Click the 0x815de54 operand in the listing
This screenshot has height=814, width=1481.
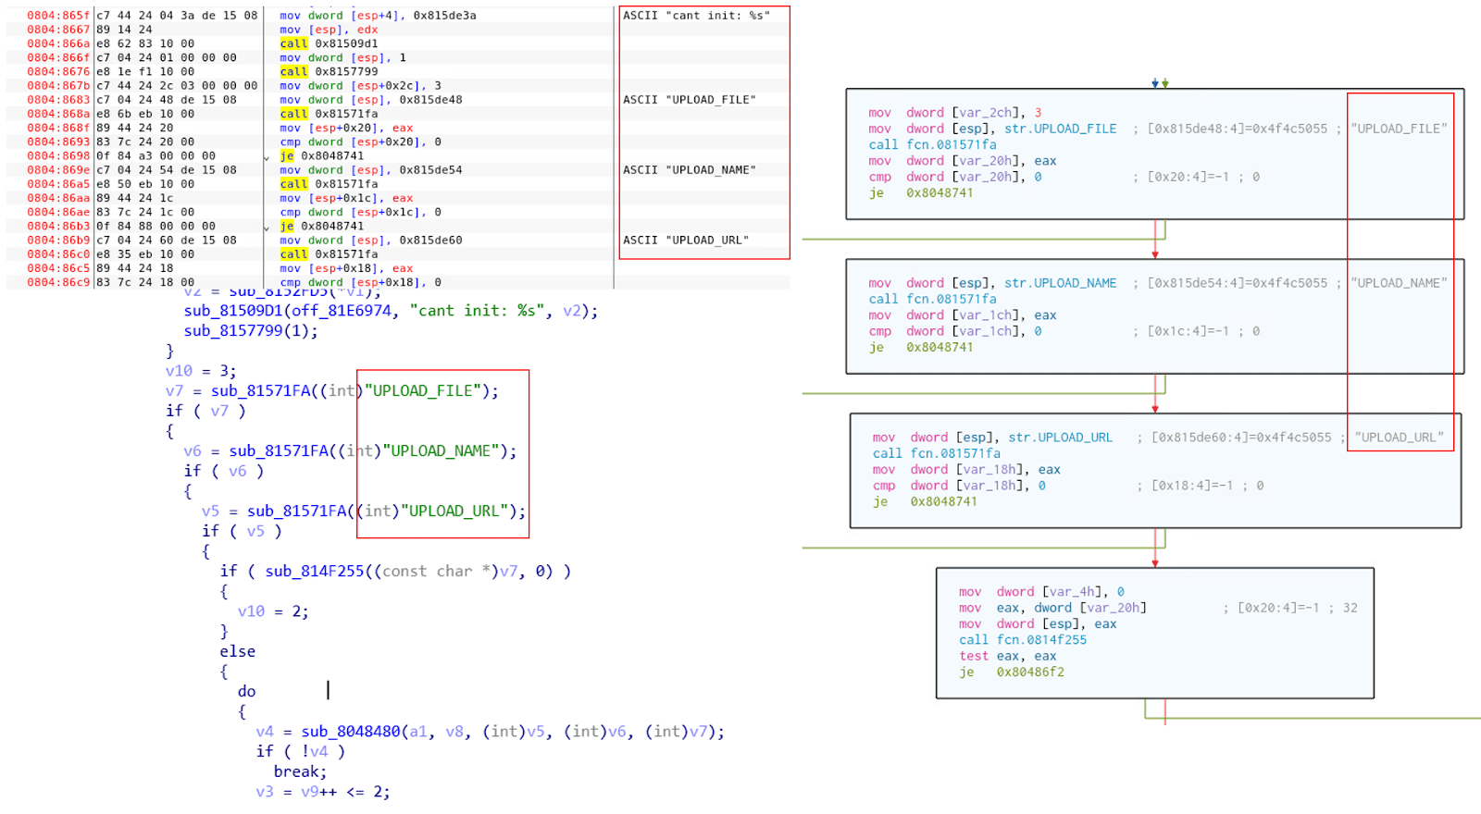point(431,170)
